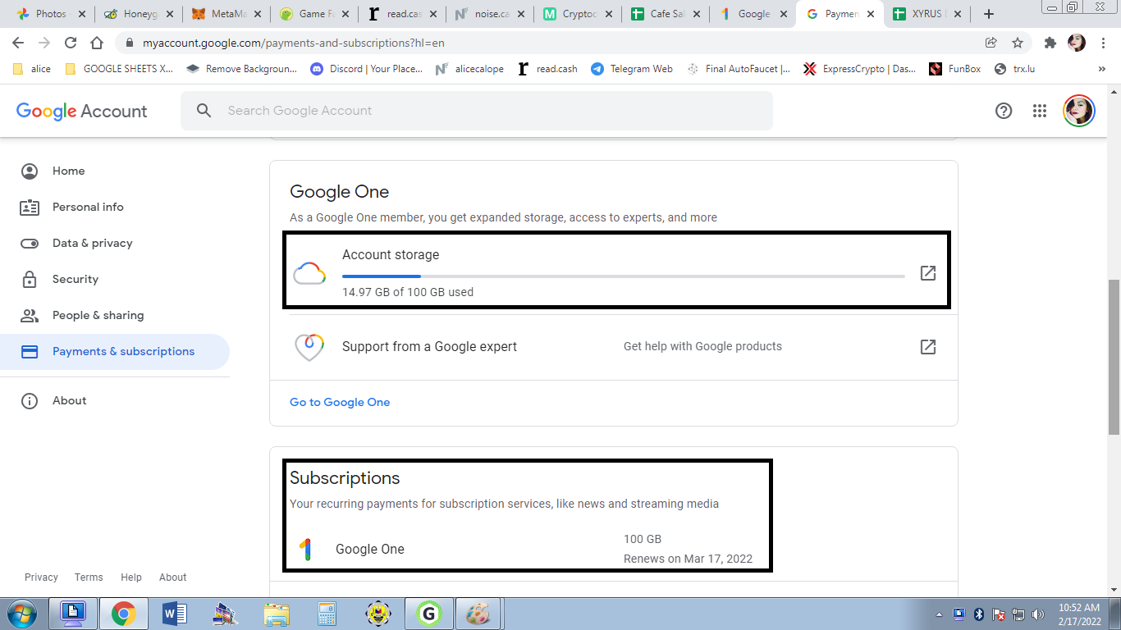Click the page vertical scrollbar thumb

[x=1114, y=358]
